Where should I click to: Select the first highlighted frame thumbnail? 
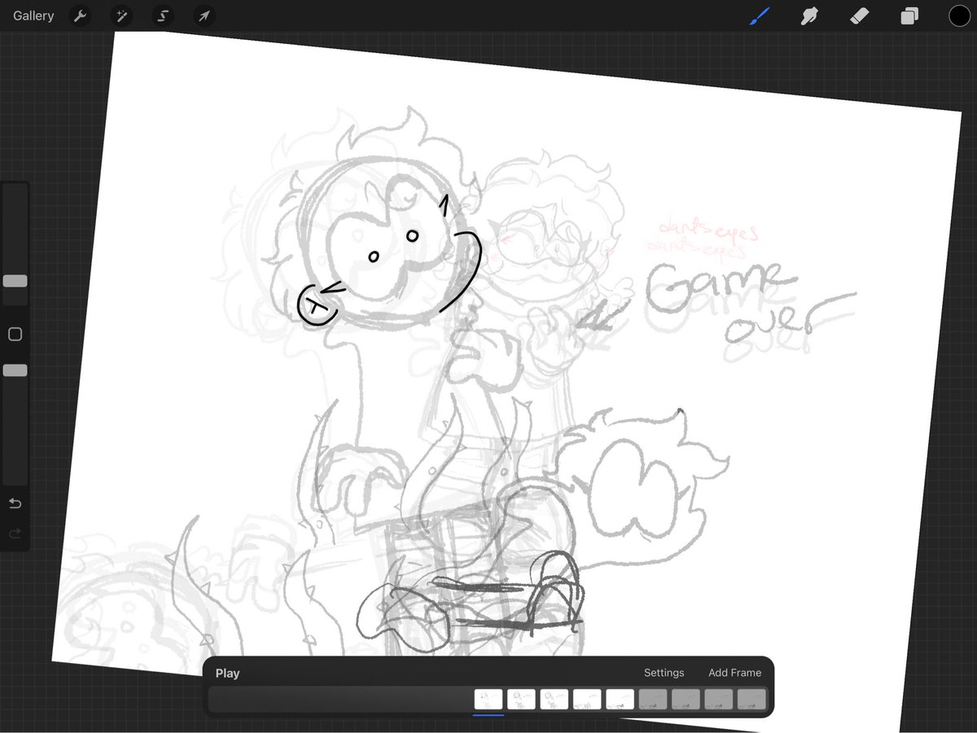[x=488, y=699]
